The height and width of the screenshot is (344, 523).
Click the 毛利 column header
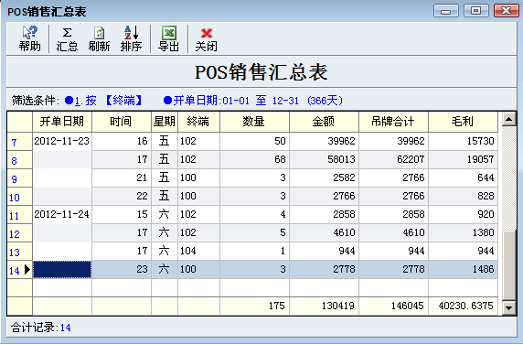pyautogui.click(x=463, y=122)
